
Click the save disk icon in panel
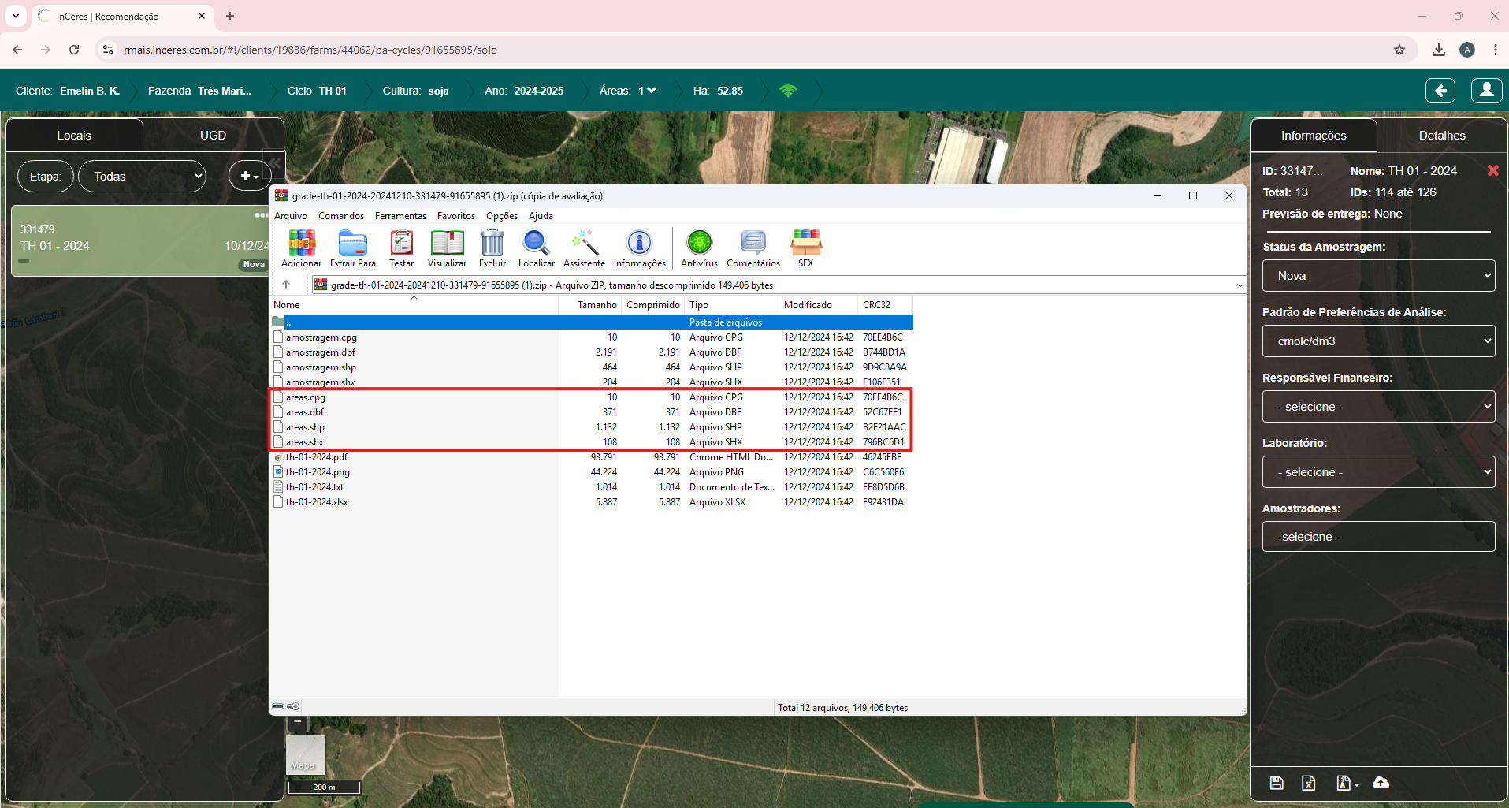coord(1277,783)
